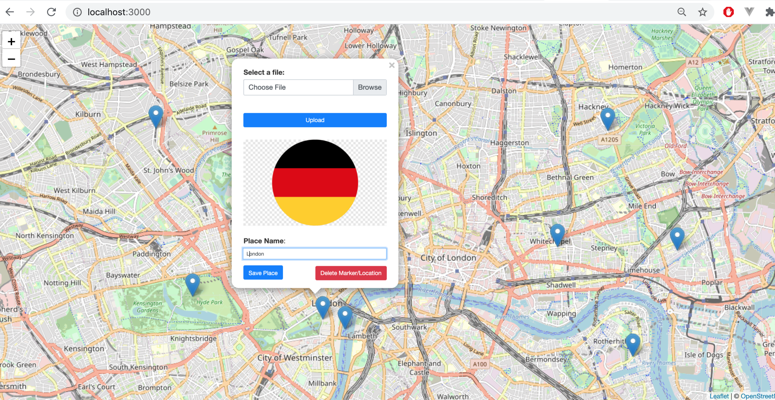This screenshot has height=400, width=775.
Task: Click the marker at Whitechapel
Action: [x=557, y=234]
